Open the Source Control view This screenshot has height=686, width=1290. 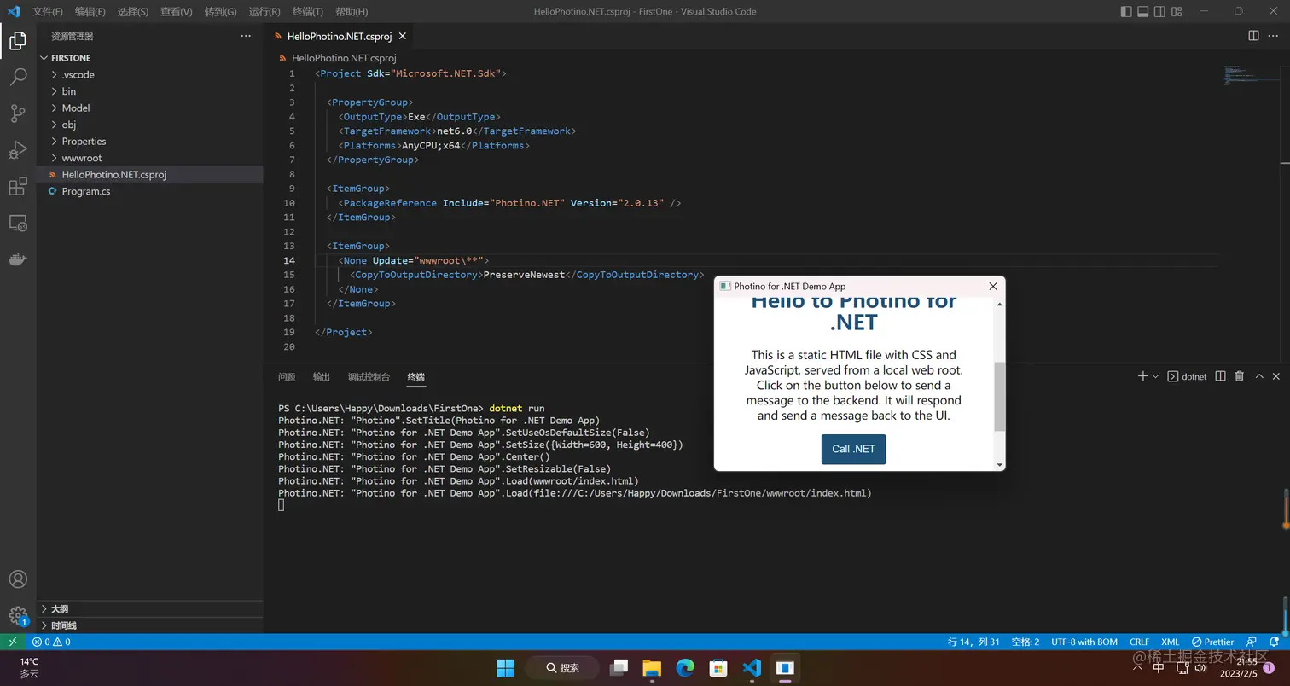pyautogui.click(x=18, y=113)
